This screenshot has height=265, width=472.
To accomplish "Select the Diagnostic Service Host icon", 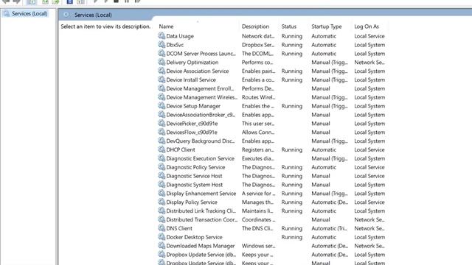I will 162,175.
